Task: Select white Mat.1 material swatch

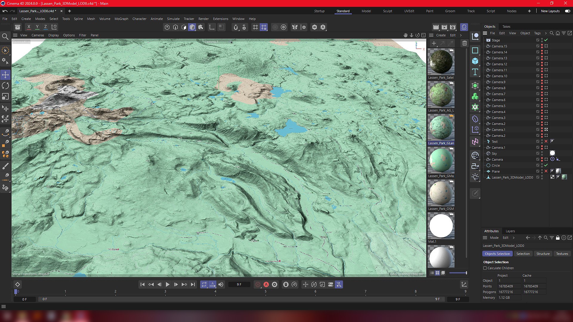Action: pos(441,226)
